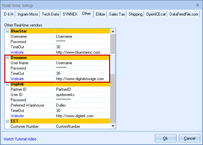Viewport: 203px width, 145px height.
Task: Select the Other tab
Action: [86, 14]
